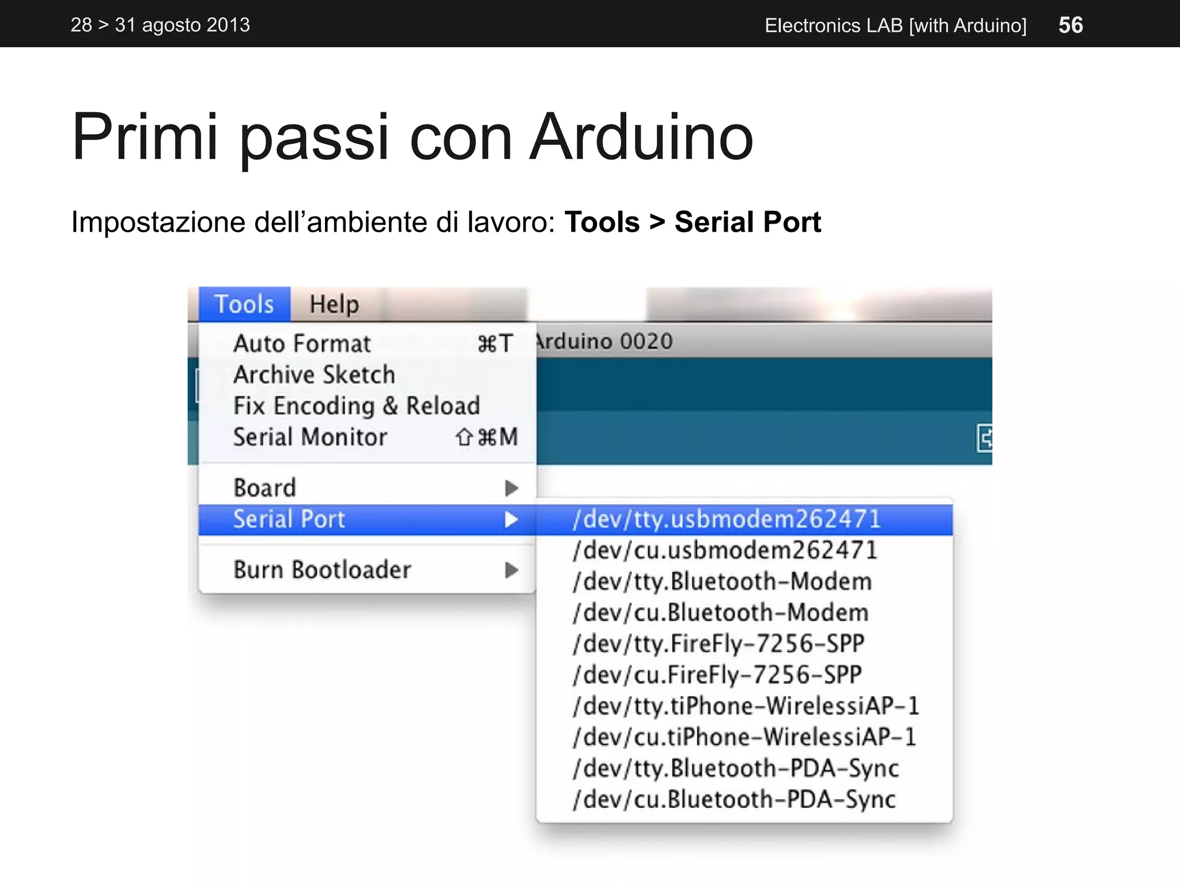Select /dev/cu.tiPhone-WirelessiAP-1 port

coord(744,737)
